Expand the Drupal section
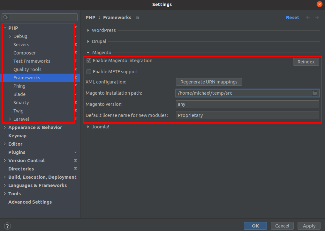 [x=88, y=41]
